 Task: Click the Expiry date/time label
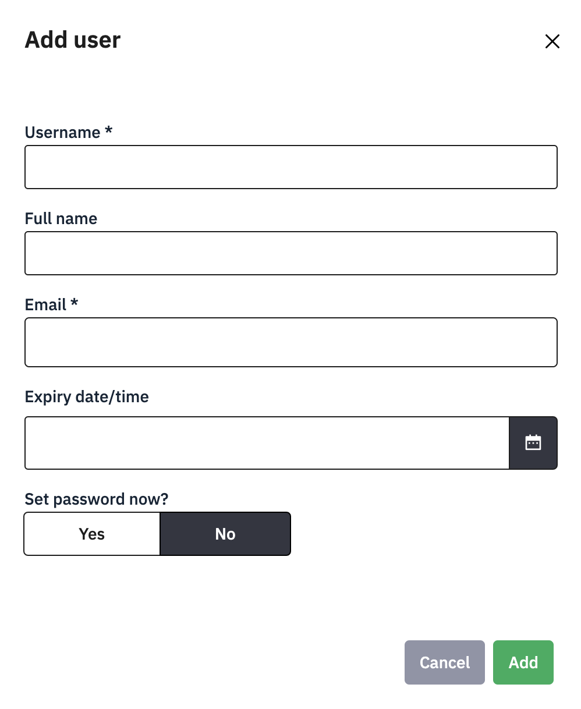click(x=87, y=397)
